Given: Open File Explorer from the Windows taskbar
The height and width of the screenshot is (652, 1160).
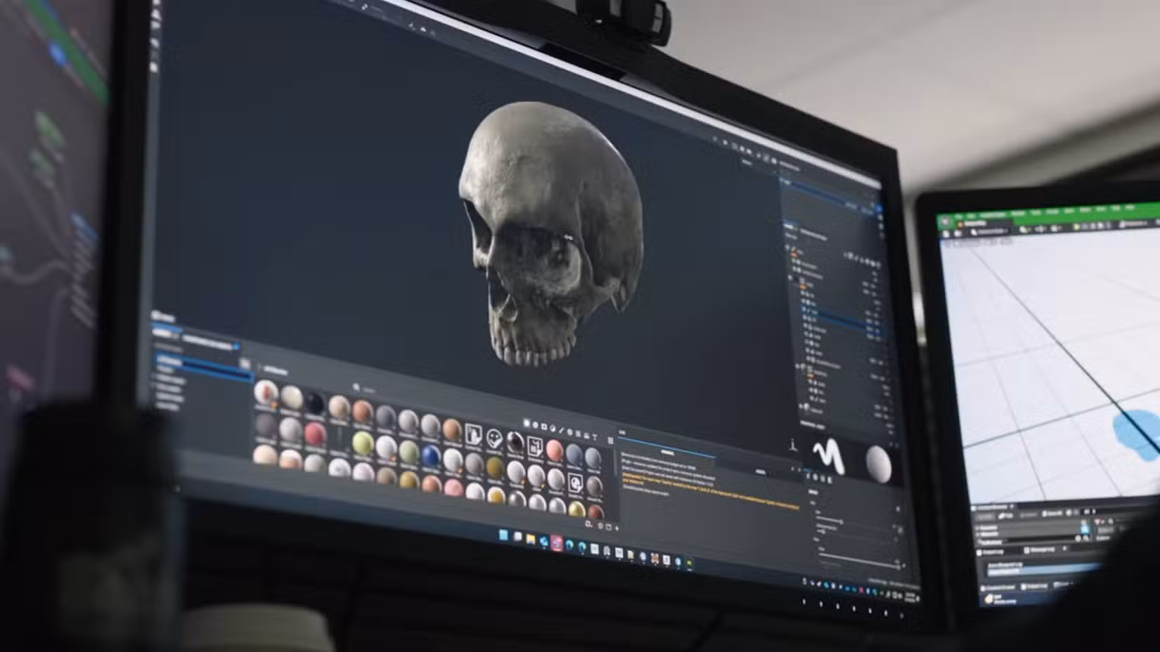Looking at the screenshot, I should point(531,538).
